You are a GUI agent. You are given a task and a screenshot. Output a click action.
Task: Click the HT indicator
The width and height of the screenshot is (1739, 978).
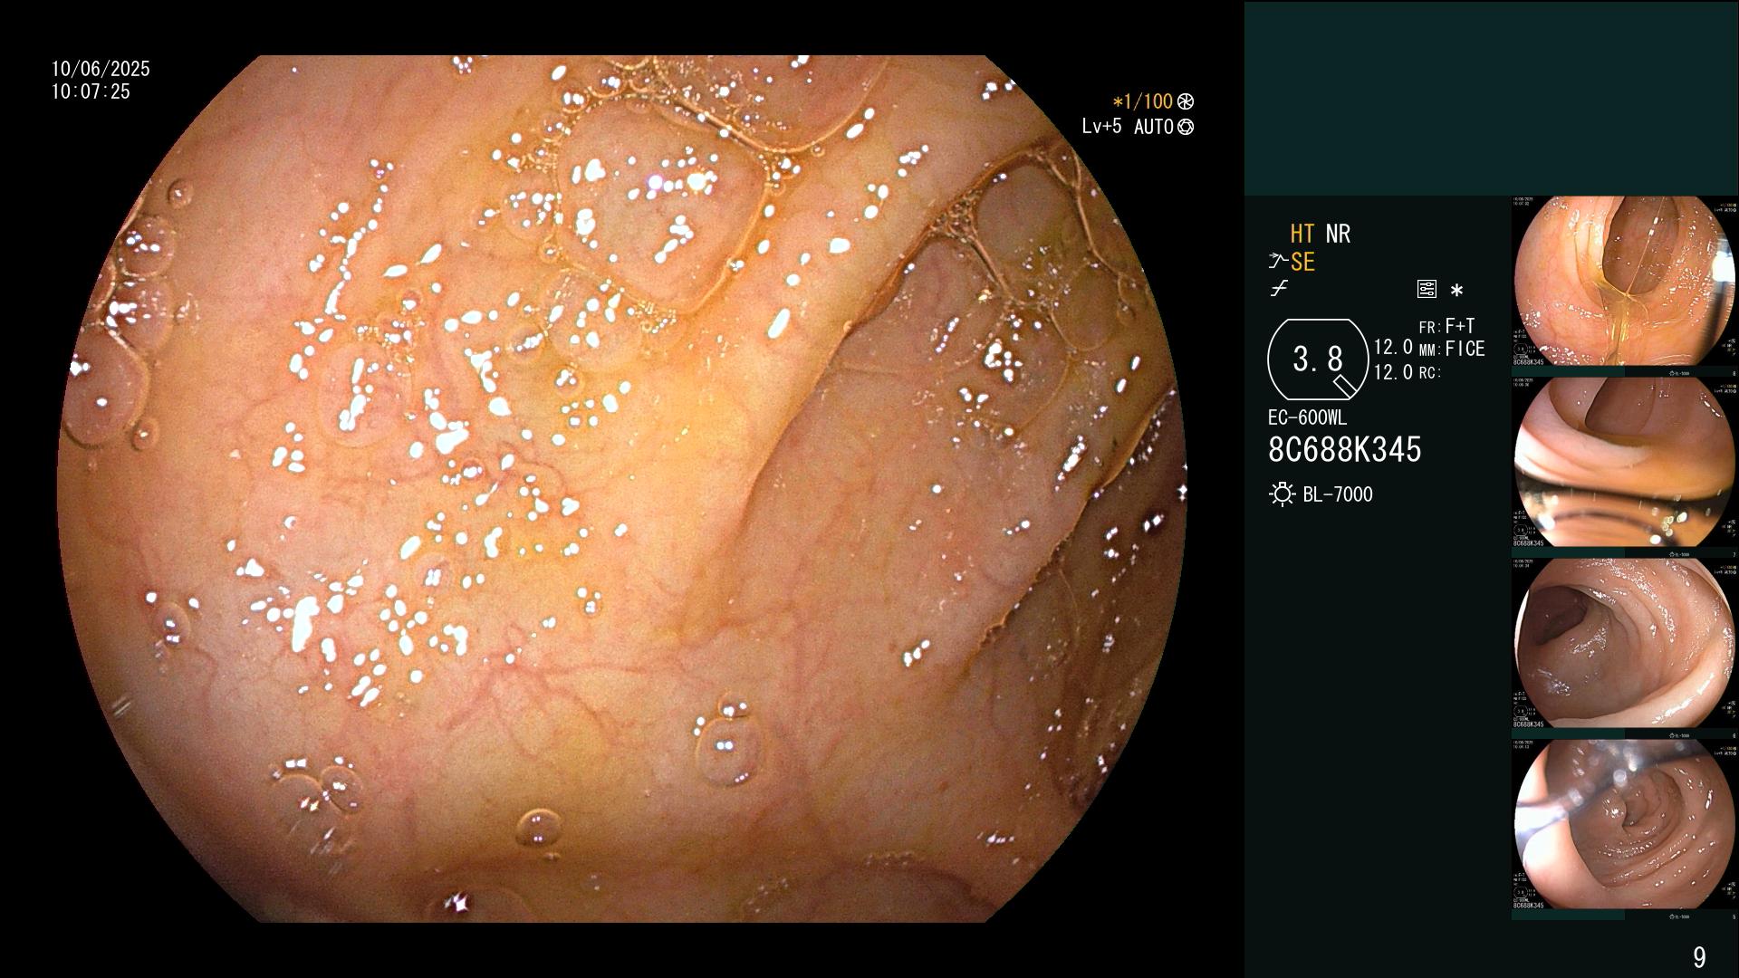click(x=1302, y=234)
